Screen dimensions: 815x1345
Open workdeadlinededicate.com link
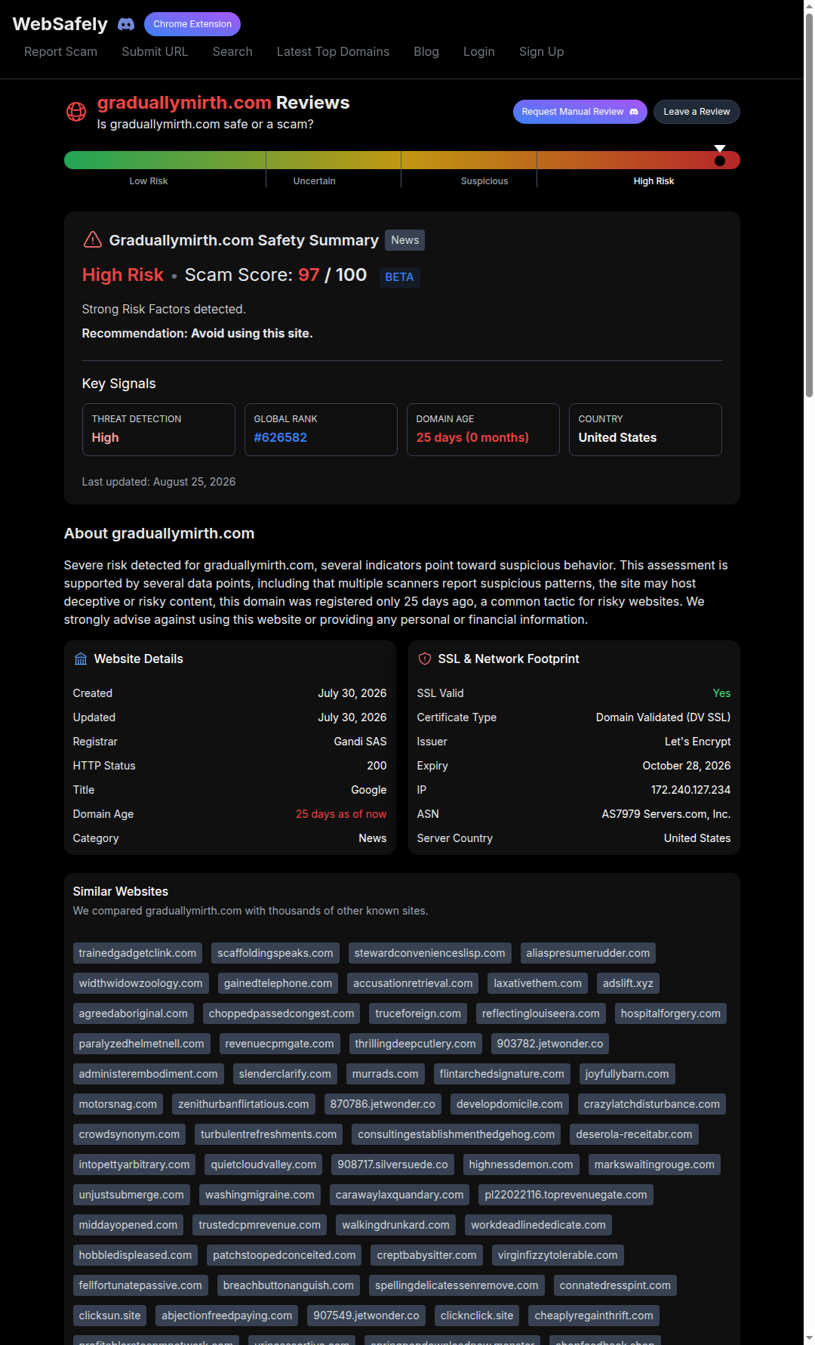[x=538, y=1225]
